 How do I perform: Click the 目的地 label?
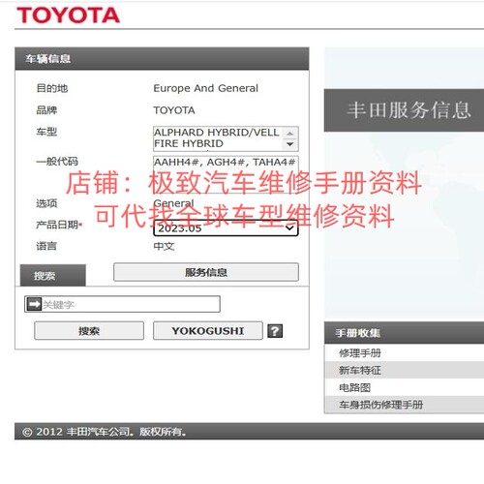point(52,88)
